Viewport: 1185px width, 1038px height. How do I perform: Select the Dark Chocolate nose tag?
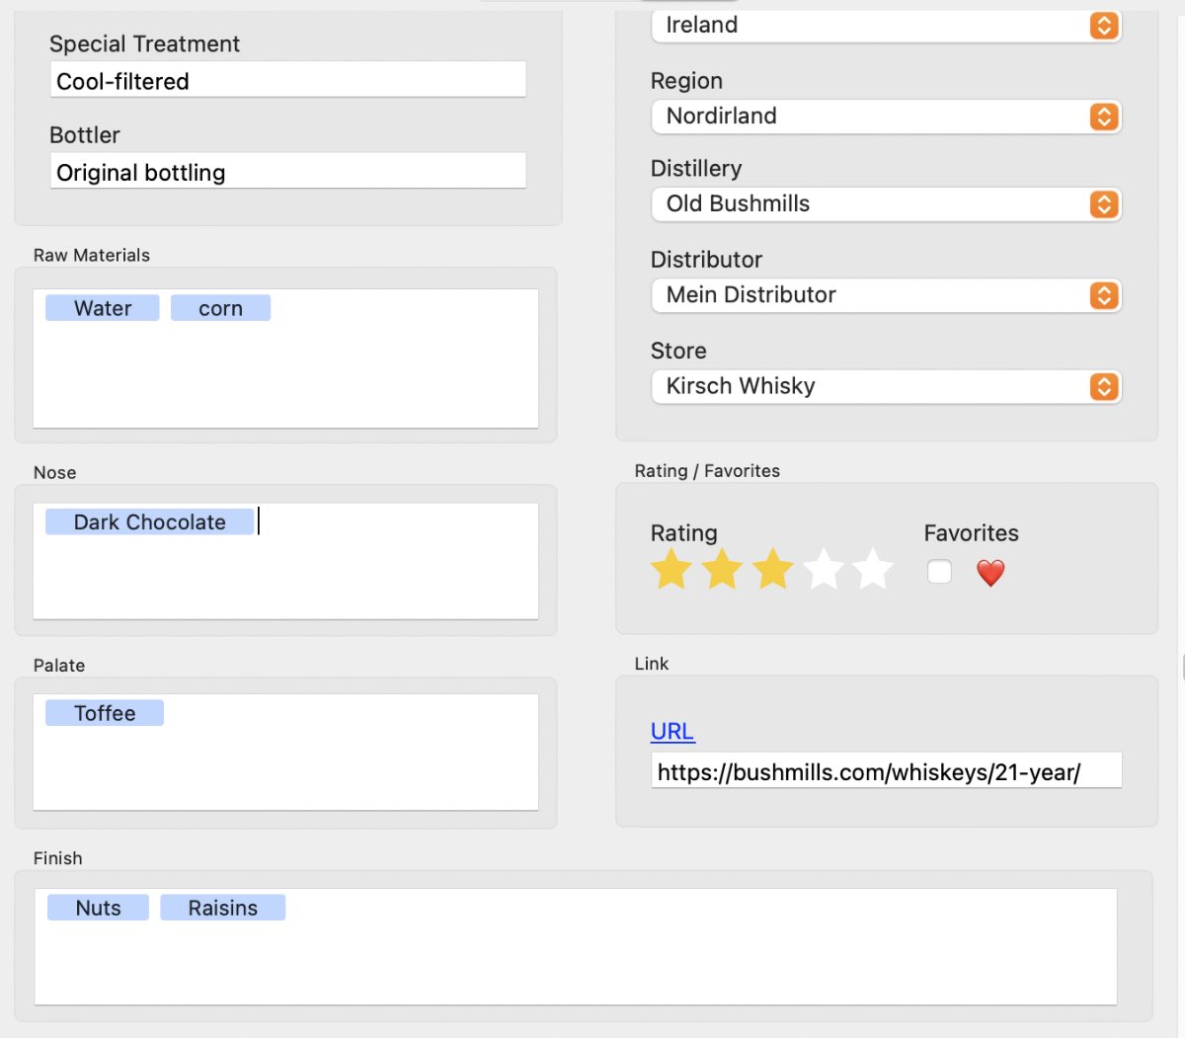coord(149,522)
